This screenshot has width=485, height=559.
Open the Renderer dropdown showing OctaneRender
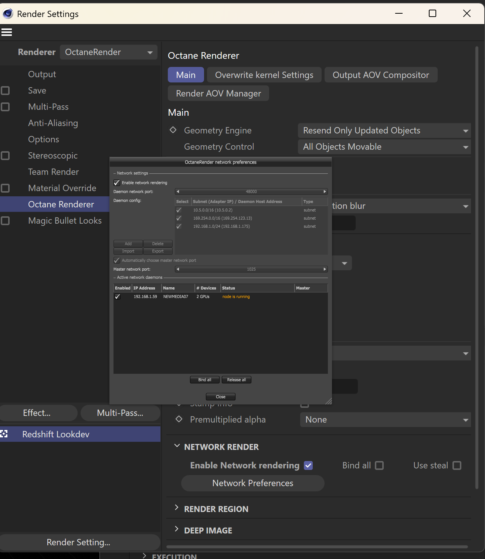109,52
